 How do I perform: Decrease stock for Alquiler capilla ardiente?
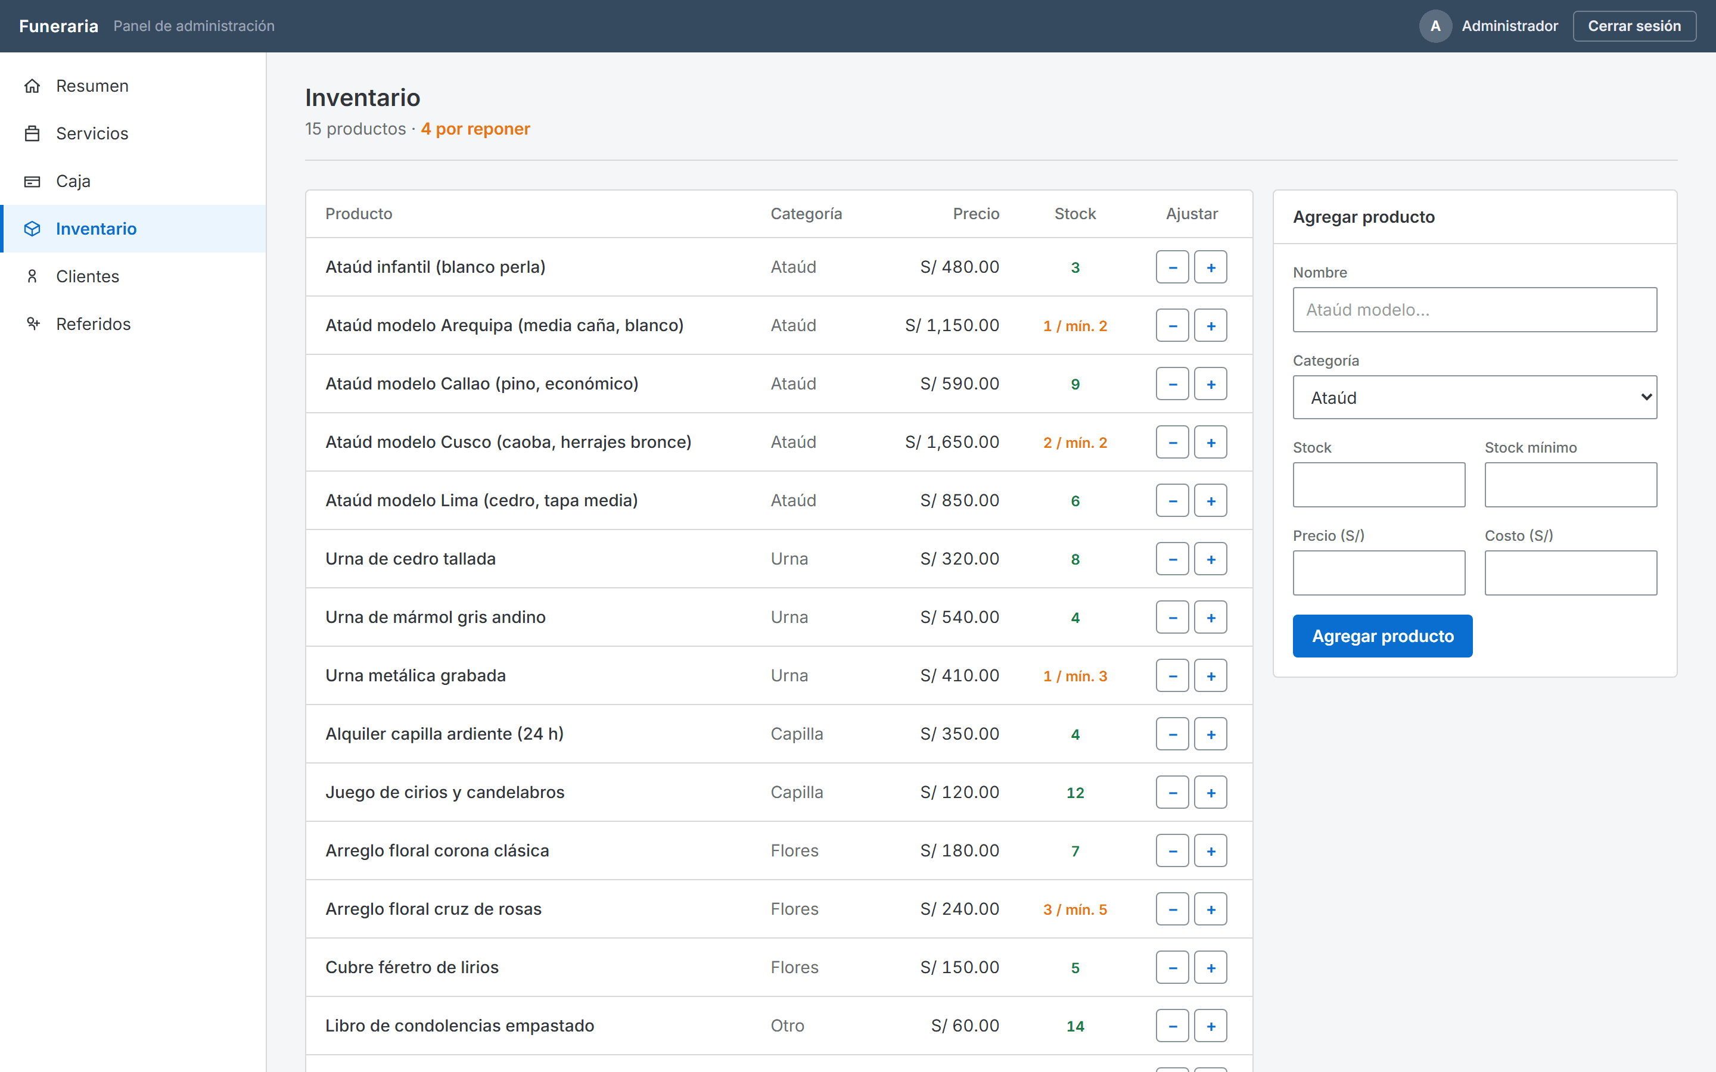(x=1172, y=734)
